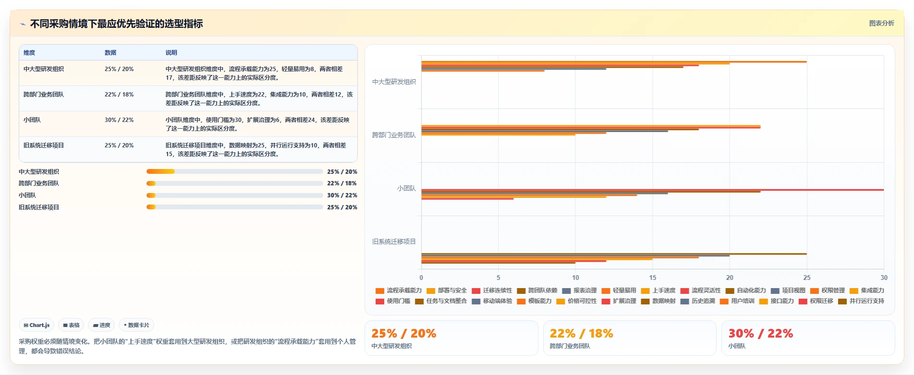Select the Chart.js pill tag

[37, 325]
